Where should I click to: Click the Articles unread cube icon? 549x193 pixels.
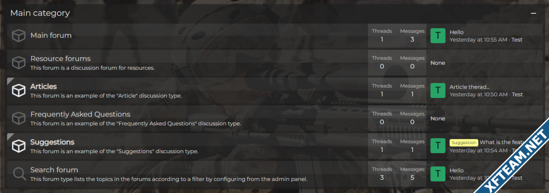18,90
